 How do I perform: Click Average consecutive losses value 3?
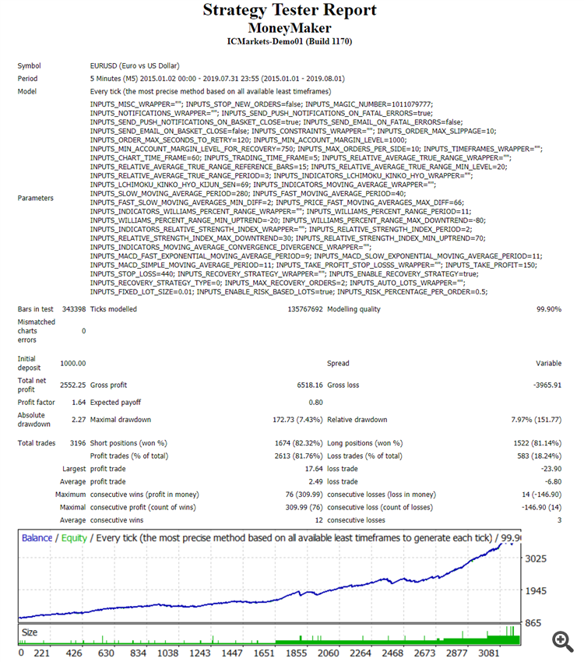click(560, 520)
